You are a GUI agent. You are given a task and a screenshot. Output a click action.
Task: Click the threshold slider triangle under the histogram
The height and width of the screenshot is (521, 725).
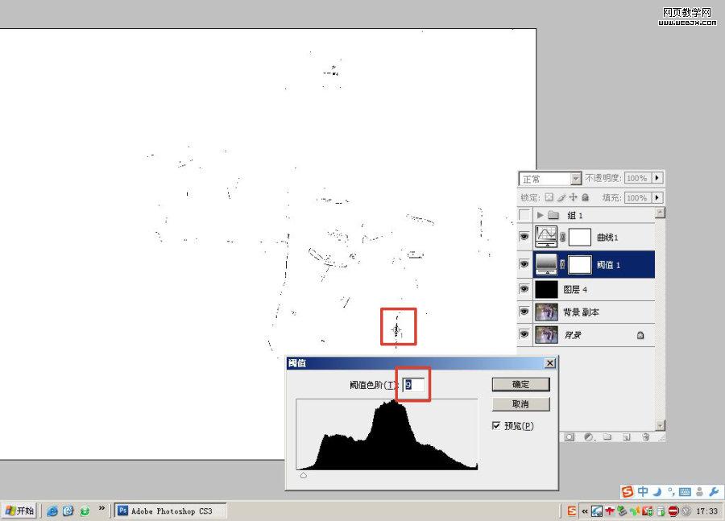pos(304,475)
